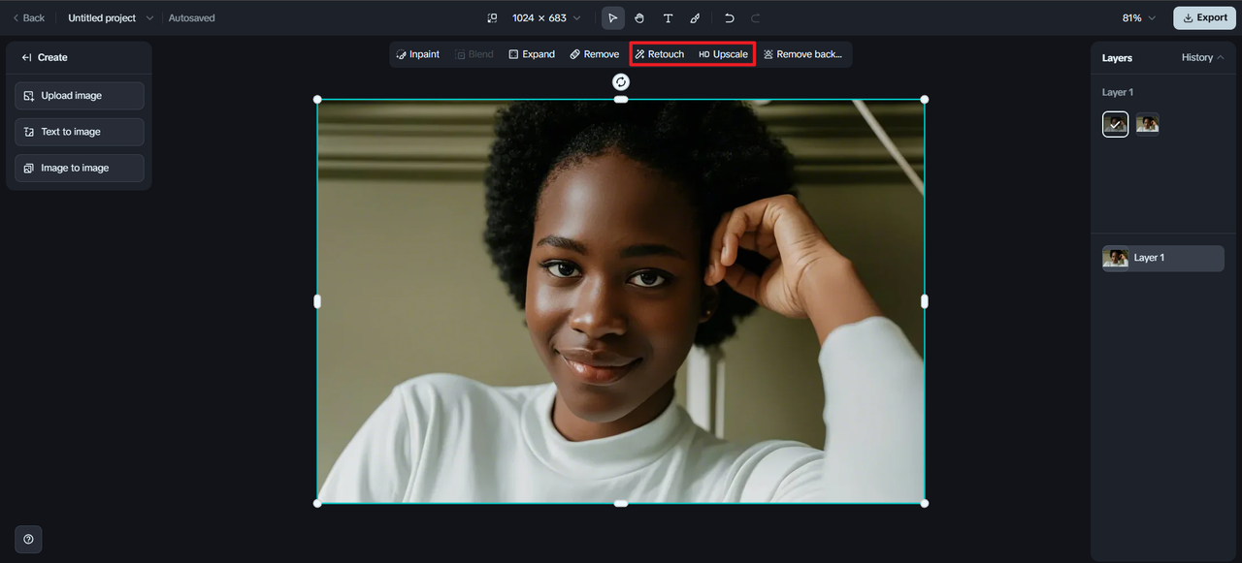Export the project image
This screenshot has width=1242, height=563.
click(1204, 18)
